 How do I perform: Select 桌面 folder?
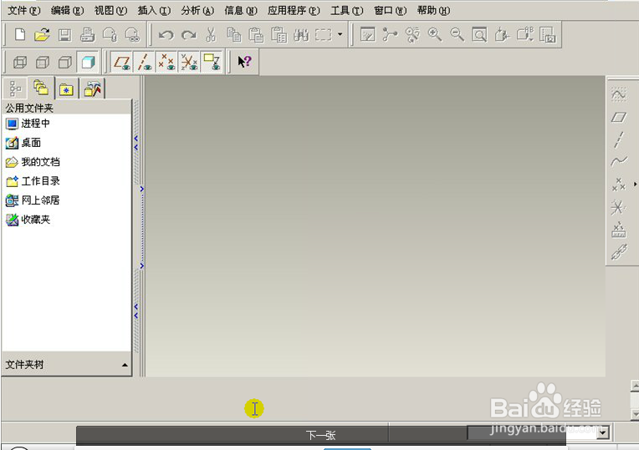(23, 143)
